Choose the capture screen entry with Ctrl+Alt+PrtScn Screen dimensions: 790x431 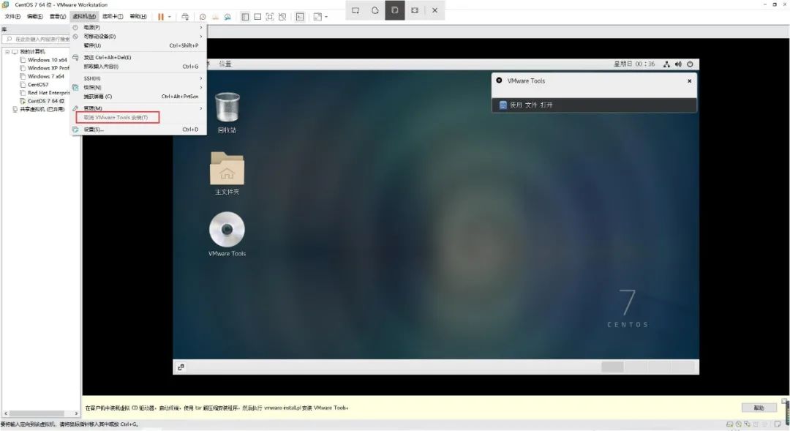tap(138, 97)
